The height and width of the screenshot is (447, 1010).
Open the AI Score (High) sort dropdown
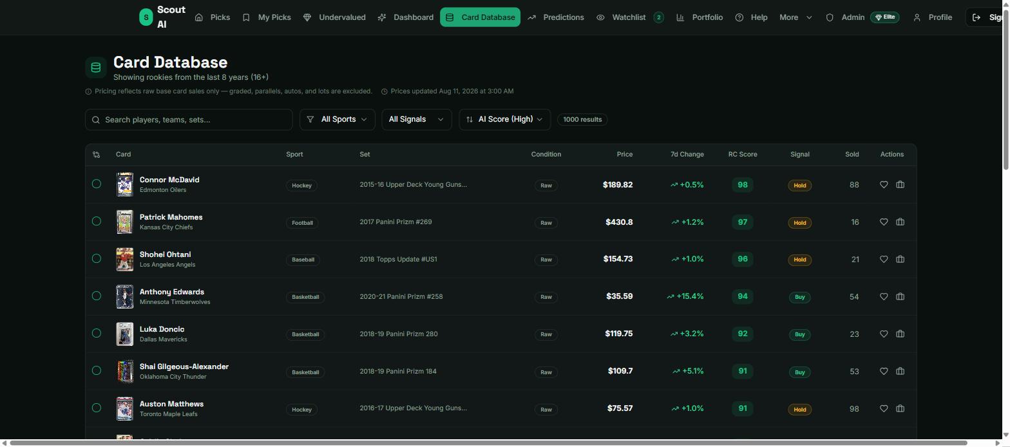[x=504, y=120]
